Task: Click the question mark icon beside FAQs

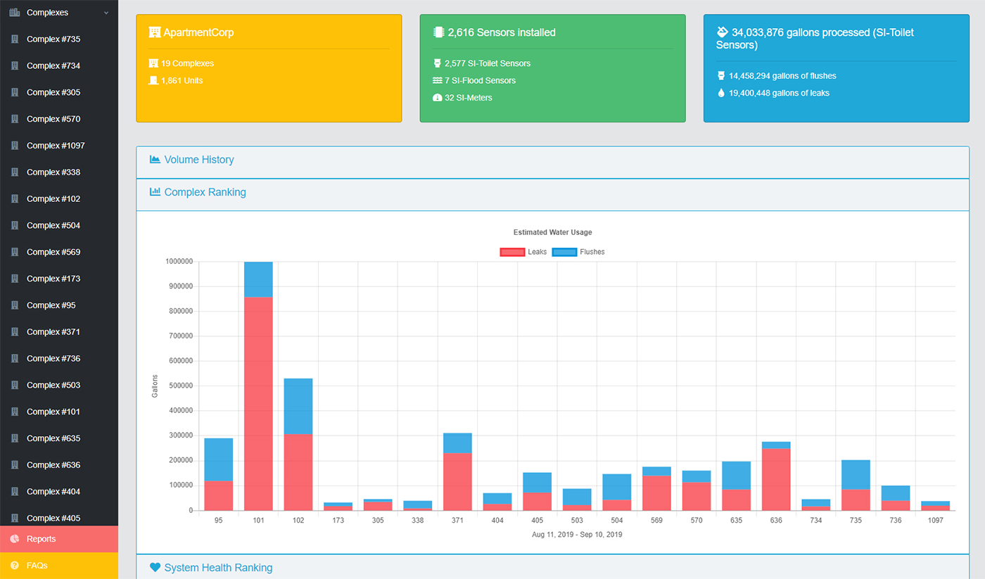Action: point(14,566)
